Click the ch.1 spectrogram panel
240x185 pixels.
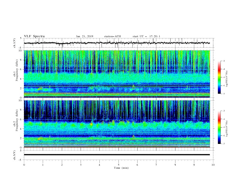tap(117, 74)
